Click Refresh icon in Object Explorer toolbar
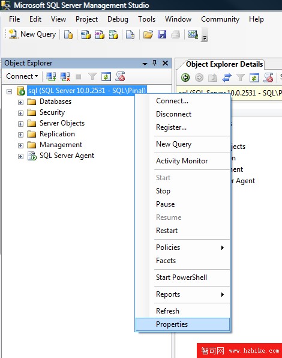This screenshot has width=282, height=358. click(x=106, y=77)
